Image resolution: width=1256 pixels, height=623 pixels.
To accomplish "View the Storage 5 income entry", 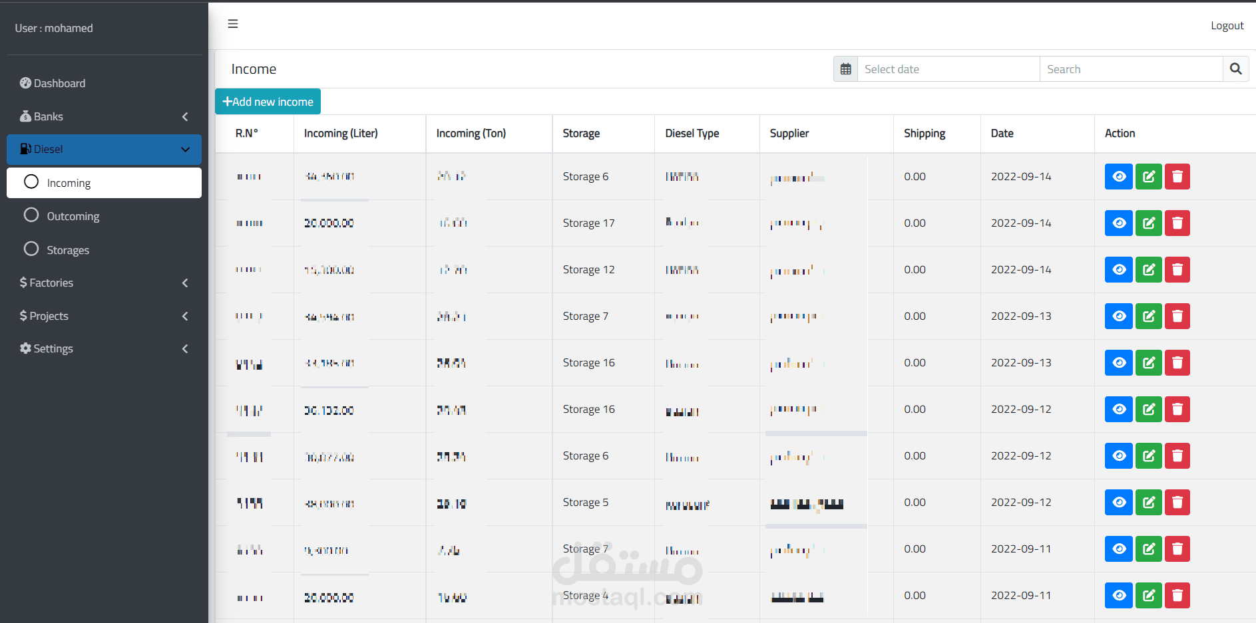I will tap(1119, 503).
